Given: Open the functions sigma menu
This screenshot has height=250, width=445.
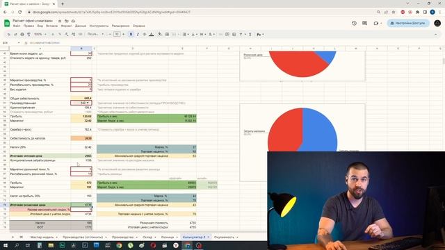Looking at the screenshot, I should tap(250, 34).
